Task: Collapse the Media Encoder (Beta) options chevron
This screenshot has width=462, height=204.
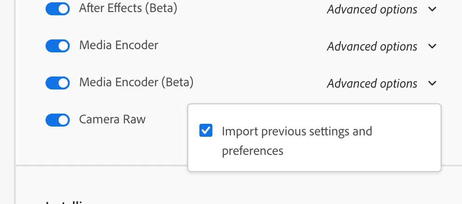Action: tap(432, 83)
